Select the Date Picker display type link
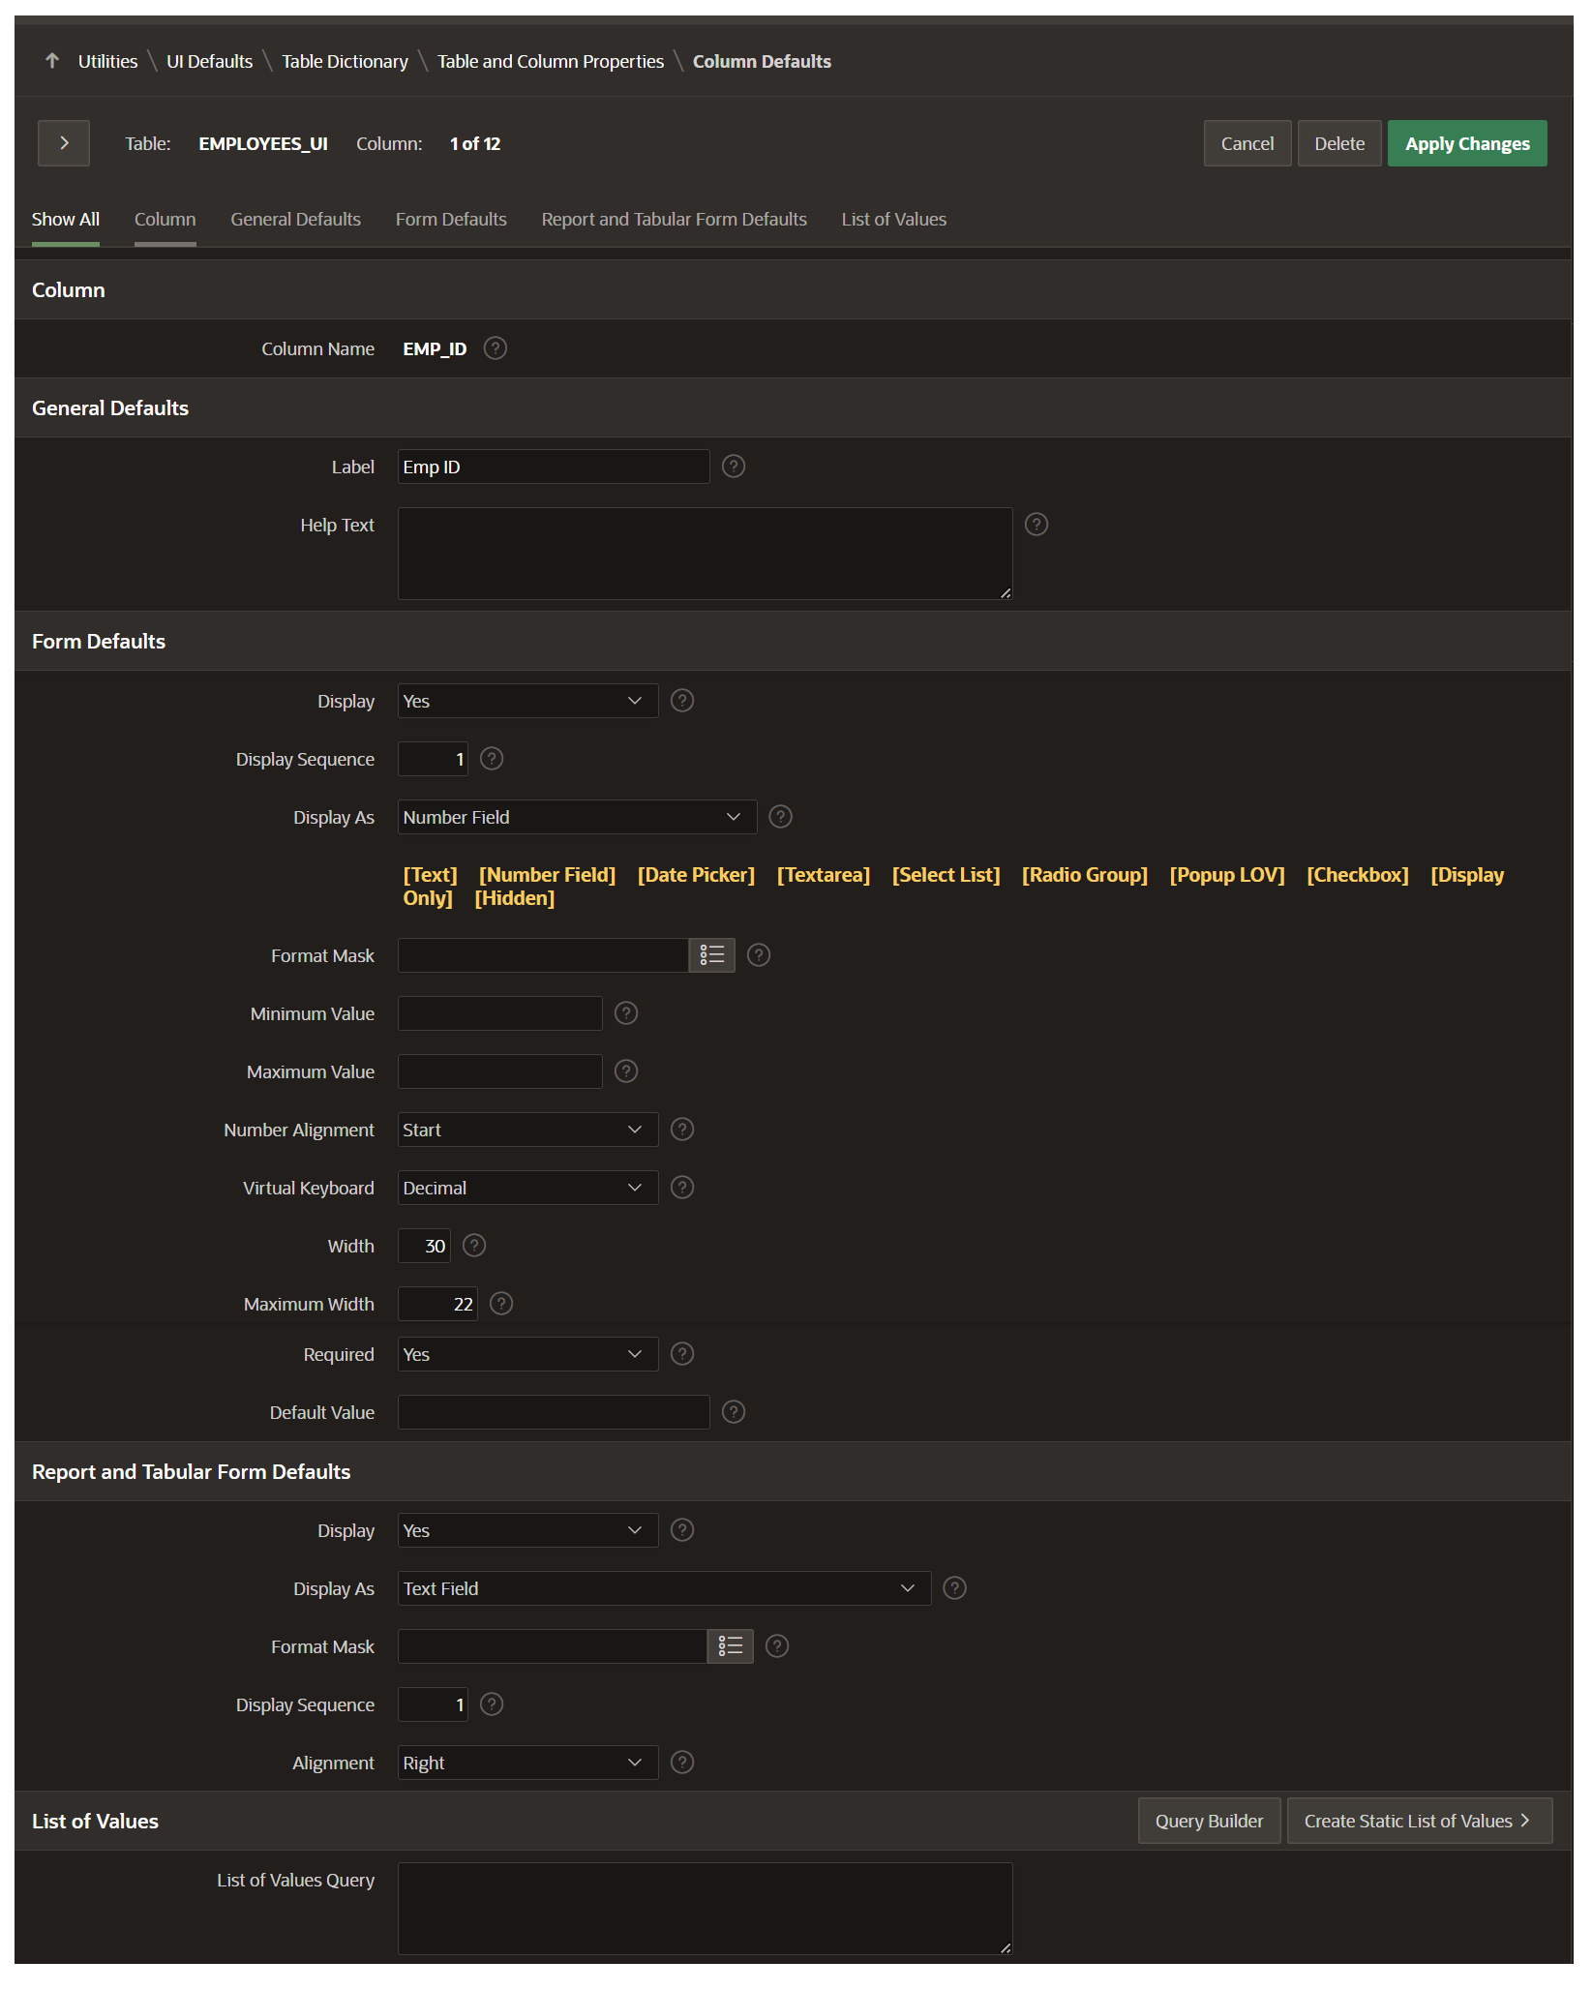This screenshot has height=1990, width=1593. [x=696, y=874]
